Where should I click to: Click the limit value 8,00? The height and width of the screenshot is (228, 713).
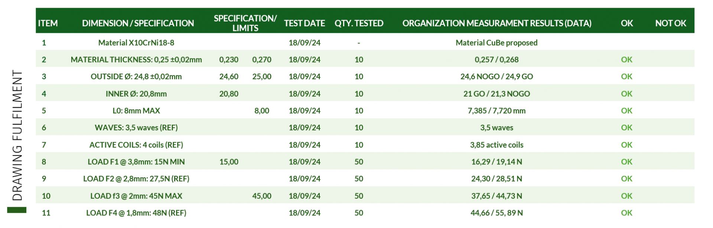point(262,111)
